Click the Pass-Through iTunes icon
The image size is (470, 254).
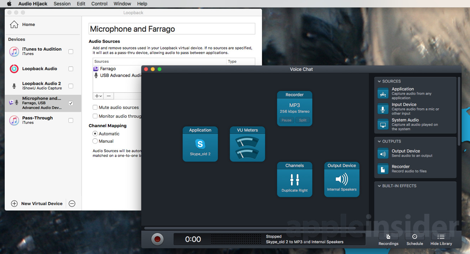(14, 120)
